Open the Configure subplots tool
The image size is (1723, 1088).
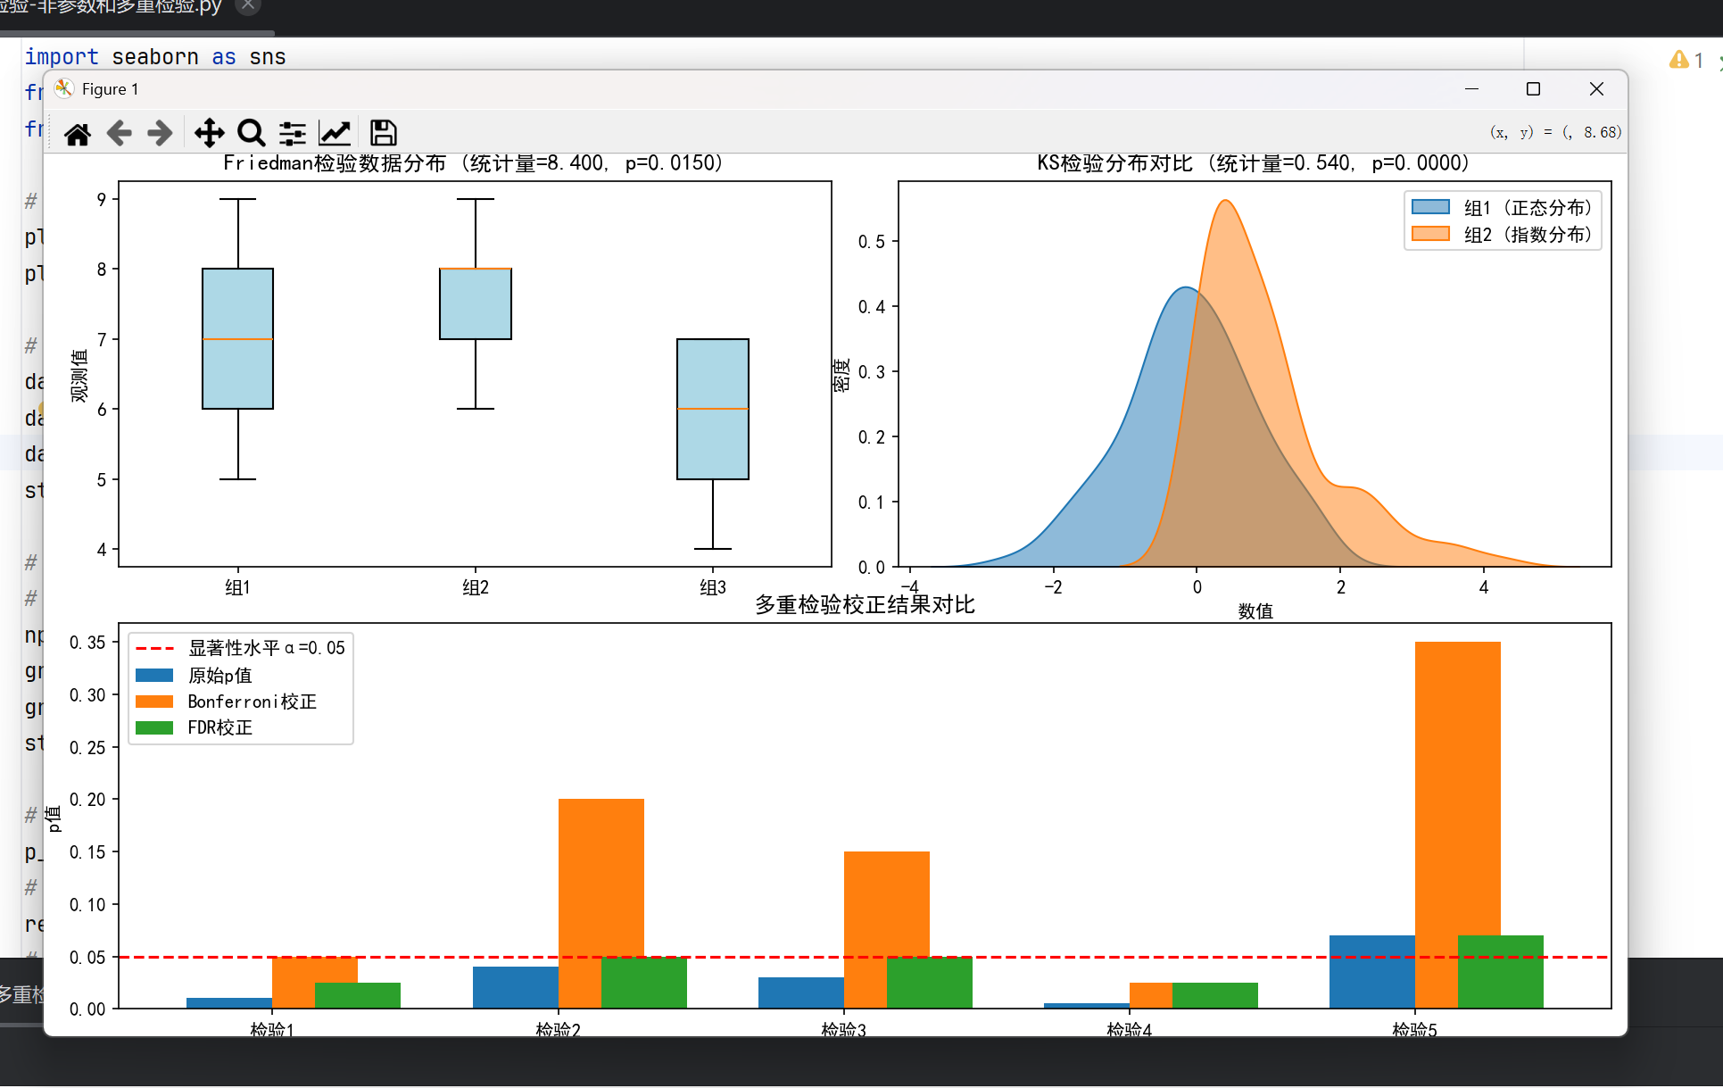point(293,134)
